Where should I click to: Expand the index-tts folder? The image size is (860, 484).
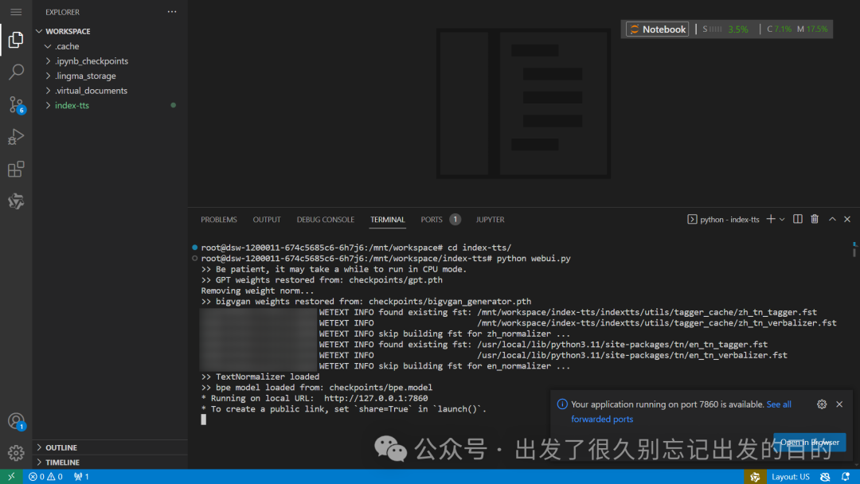[72, 105]
